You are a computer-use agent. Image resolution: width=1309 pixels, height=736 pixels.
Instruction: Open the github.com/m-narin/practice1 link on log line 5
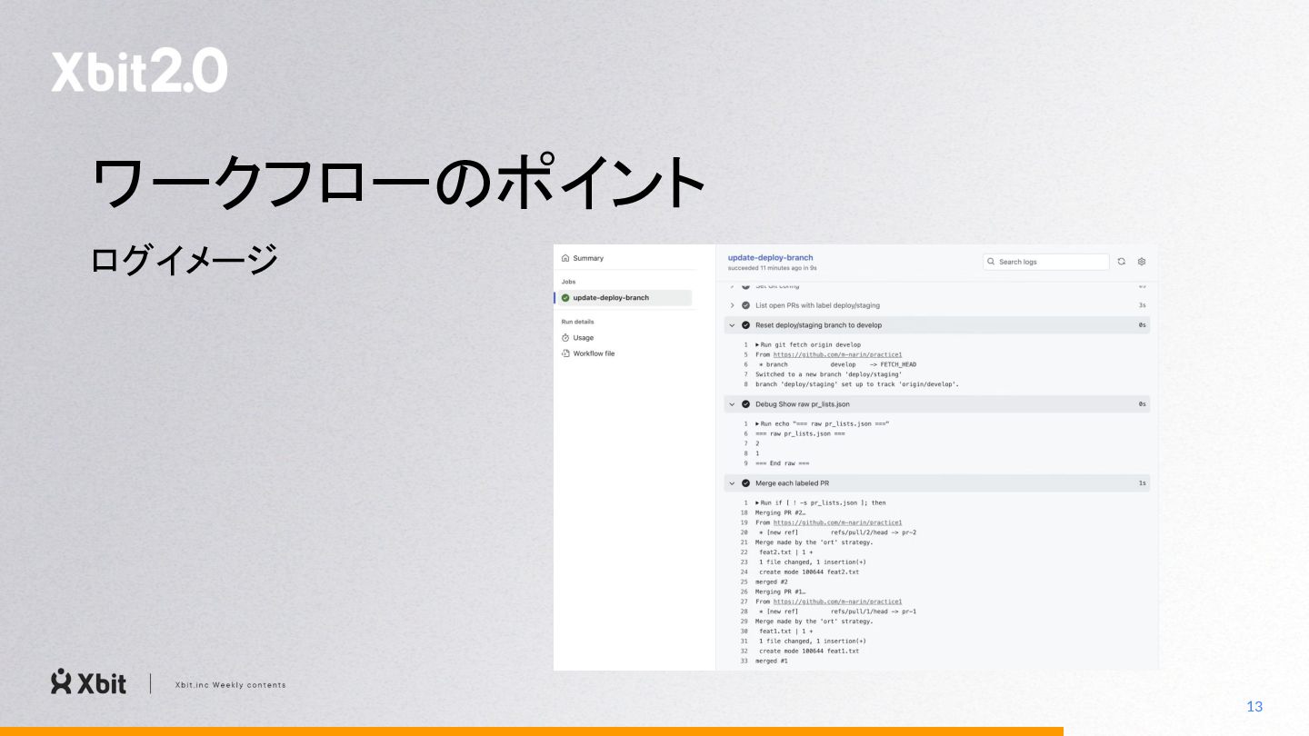click(x=837, y=355)
